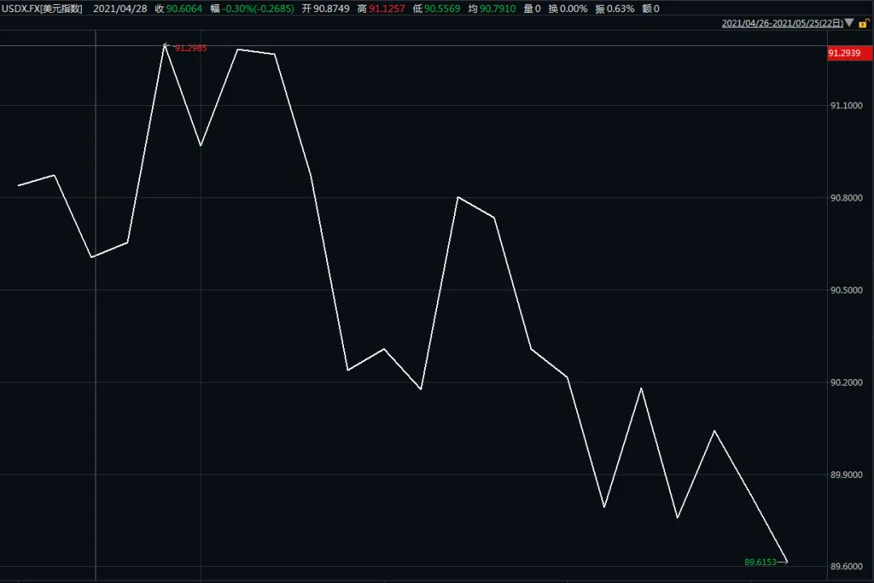Click the high price 91.1257 value
874x583 pixels.
click(x=387, y=8)
